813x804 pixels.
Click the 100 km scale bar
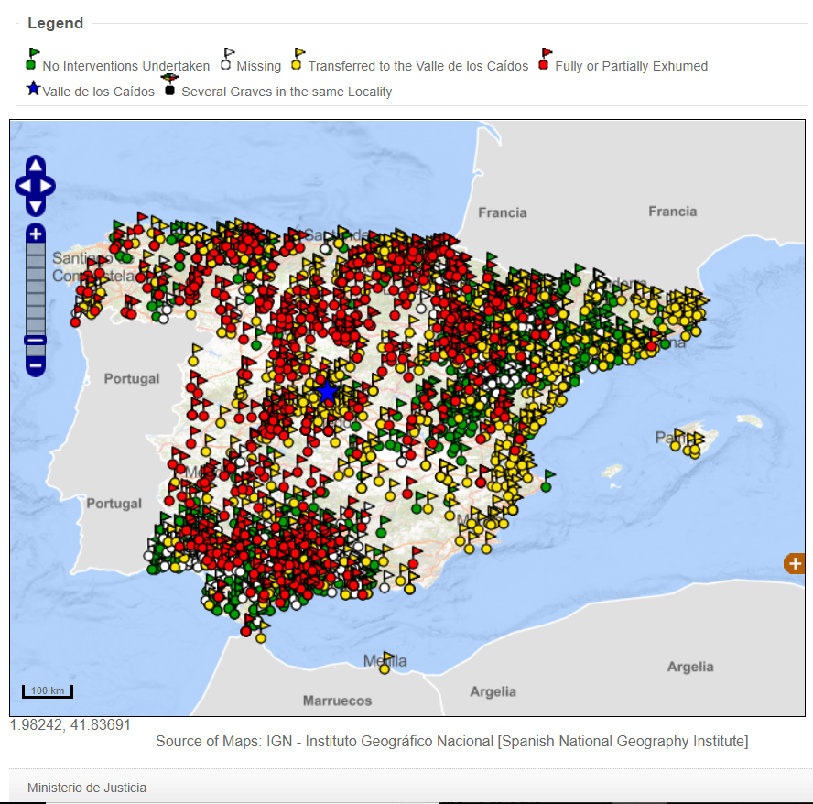coord(47,690)
